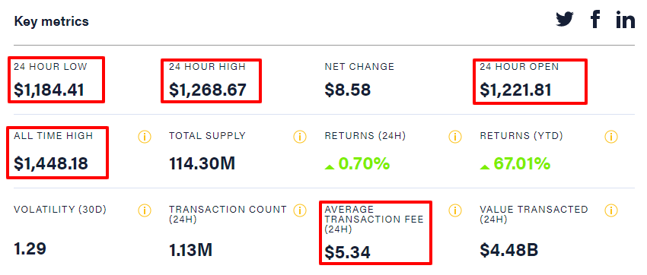Select the Total Supply value 114.30M
Image resolution: width=647 pixels, height=275 pixels.
(x=202, y=164)
